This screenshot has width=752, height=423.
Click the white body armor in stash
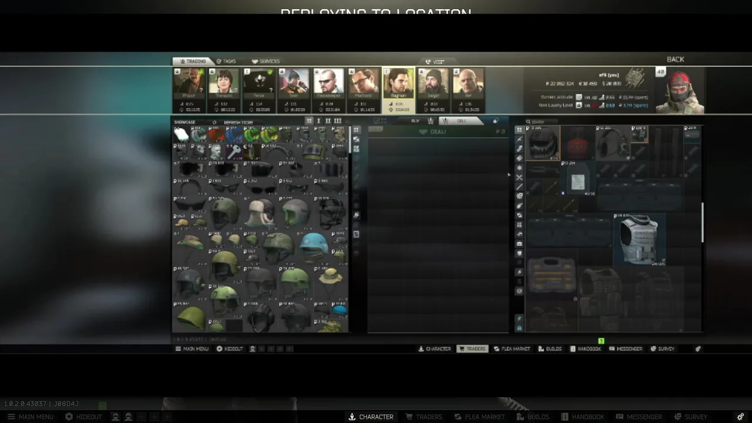tap(639, 240)
